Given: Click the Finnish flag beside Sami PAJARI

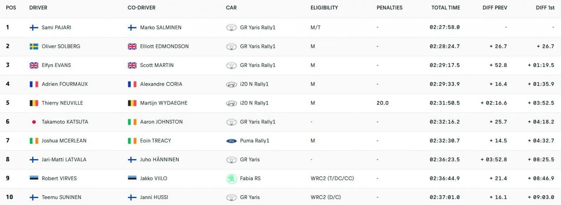Looking at the screenshot, I should click(x=34, y=28).
